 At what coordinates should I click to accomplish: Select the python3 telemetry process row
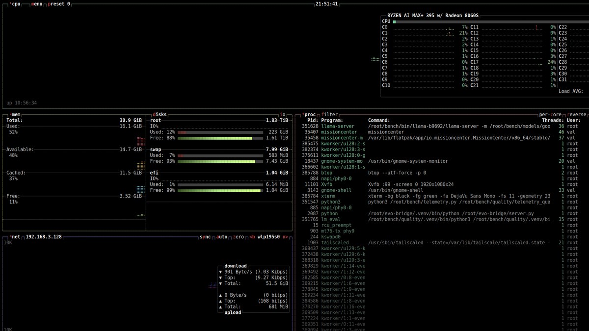(x=441, y=202)
